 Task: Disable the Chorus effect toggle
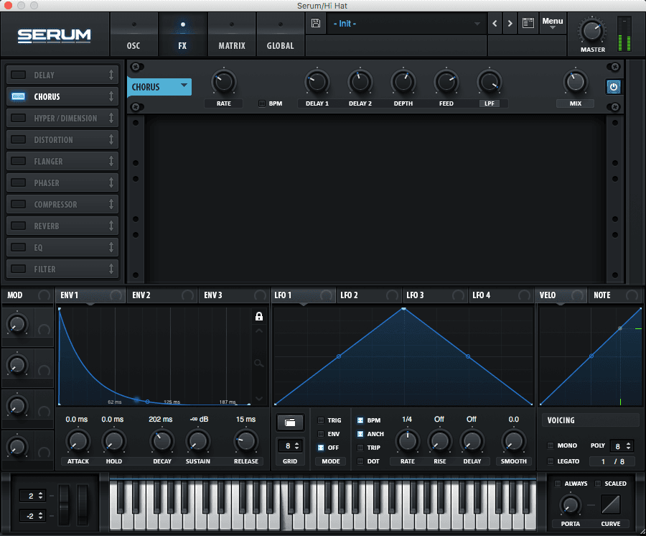[18, 96]
